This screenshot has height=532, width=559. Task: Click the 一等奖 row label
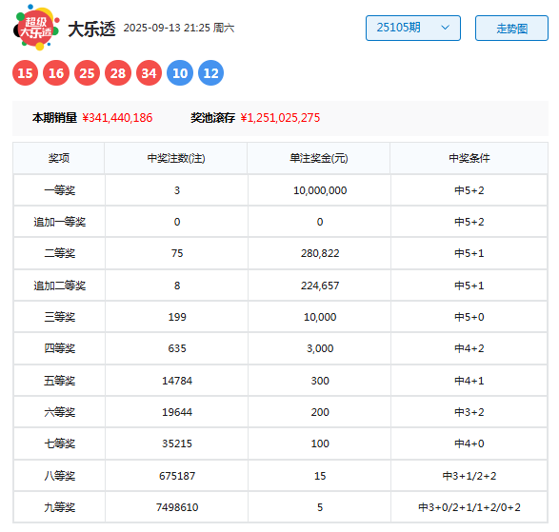[x=60, y=190]
